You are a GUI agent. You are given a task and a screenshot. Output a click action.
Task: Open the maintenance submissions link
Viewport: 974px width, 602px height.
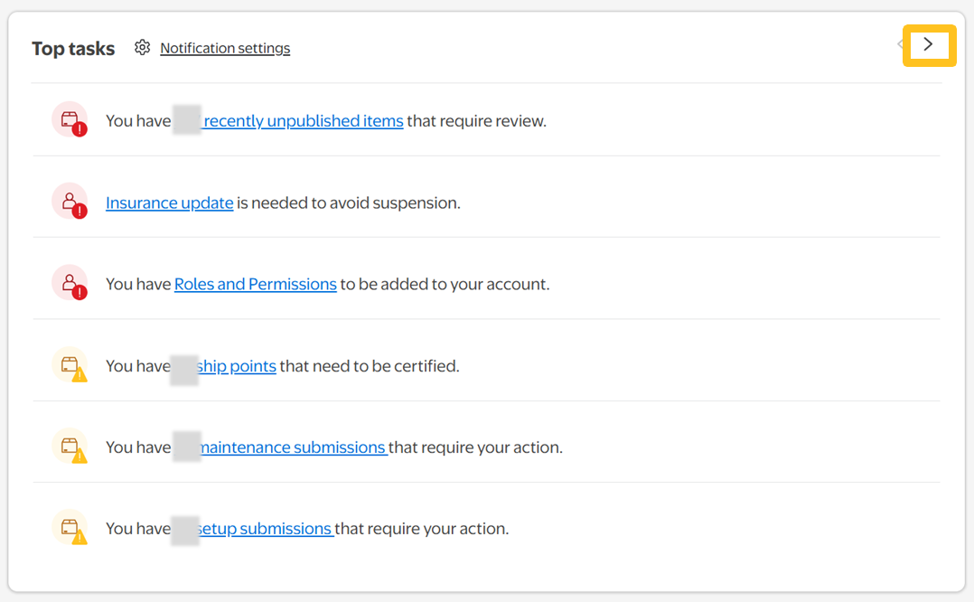[293, 447]
